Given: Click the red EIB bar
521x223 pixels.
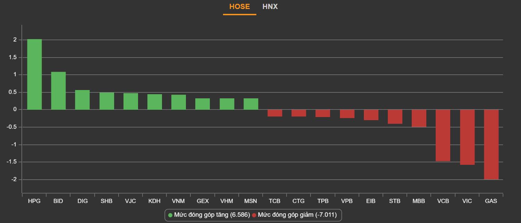Looking at the screenshot, I should coord(371,115).
